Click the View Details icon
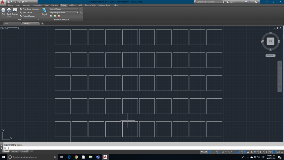This screenshot has height=160, width=284. point(26,12)
